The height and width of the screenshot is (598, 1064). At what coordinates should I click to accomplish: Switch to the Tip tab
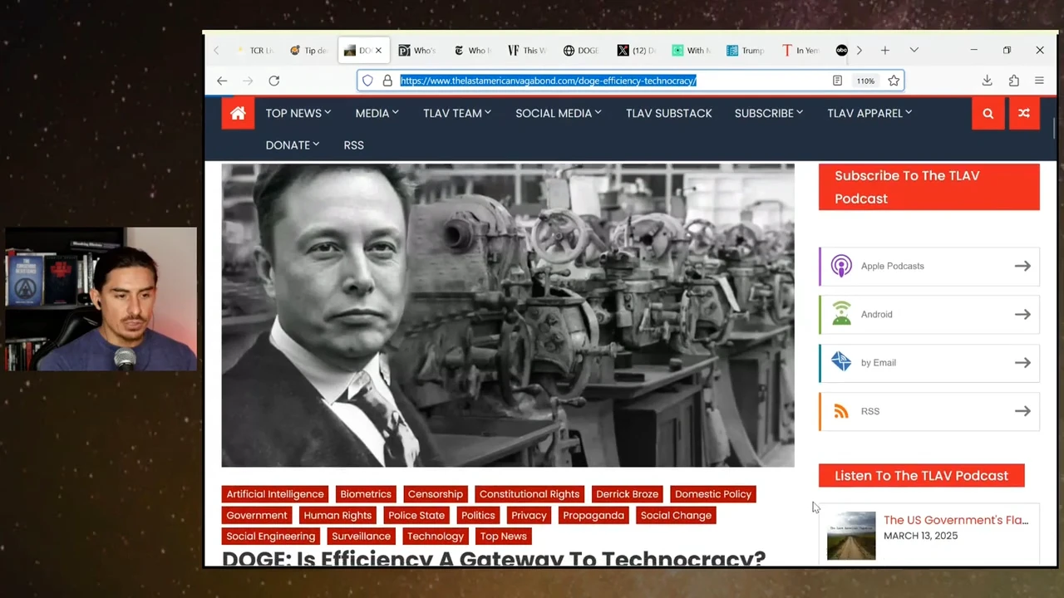click(x=309, y=51)
